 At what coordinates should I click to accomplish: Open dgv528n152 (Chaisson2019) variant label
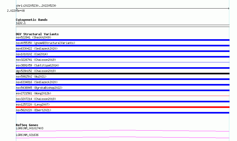36,71
